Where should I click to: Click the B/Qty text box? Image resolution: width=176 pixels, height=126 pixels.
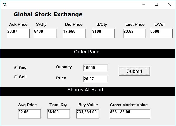tap(103, 33)
